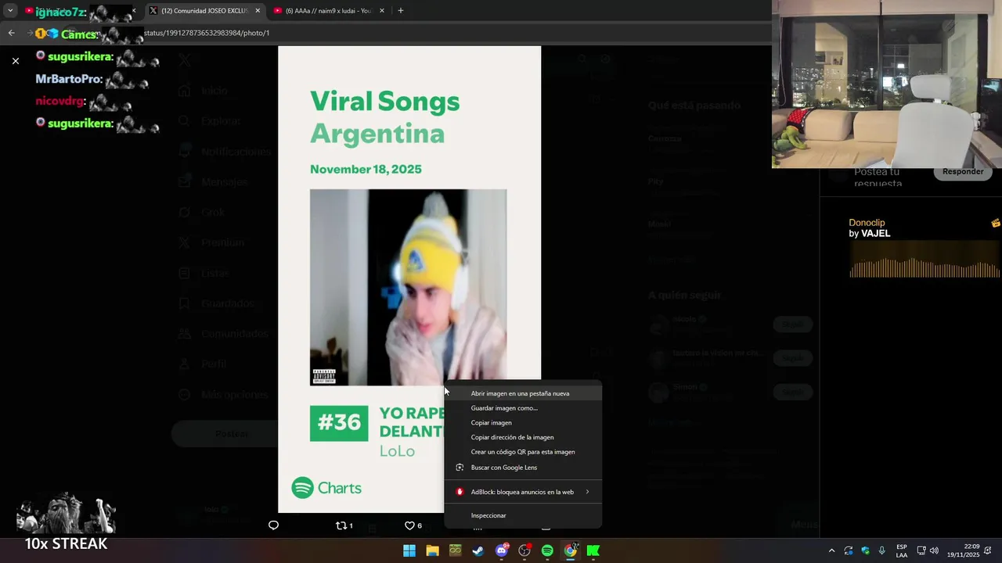Select 'Copiar imagen' menu entry
The image size is (1002, 563).
523,423
